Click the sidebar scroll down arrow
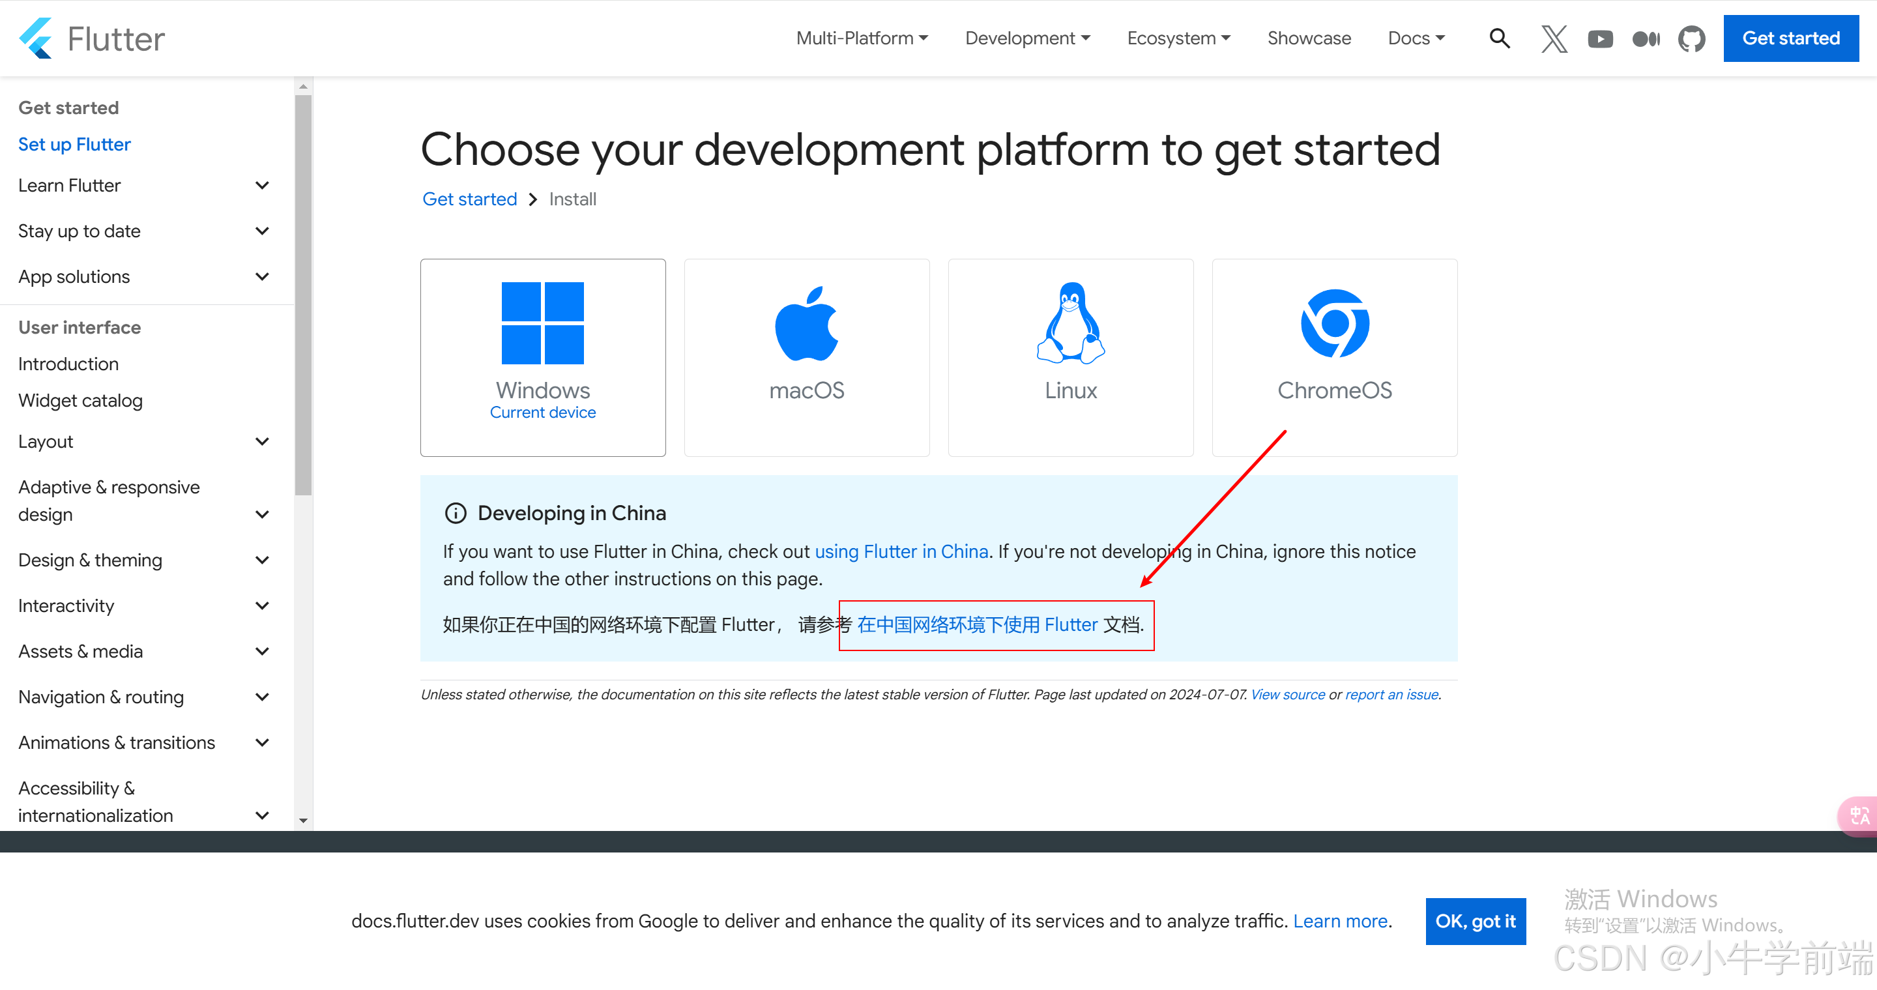 coord(303,821)
